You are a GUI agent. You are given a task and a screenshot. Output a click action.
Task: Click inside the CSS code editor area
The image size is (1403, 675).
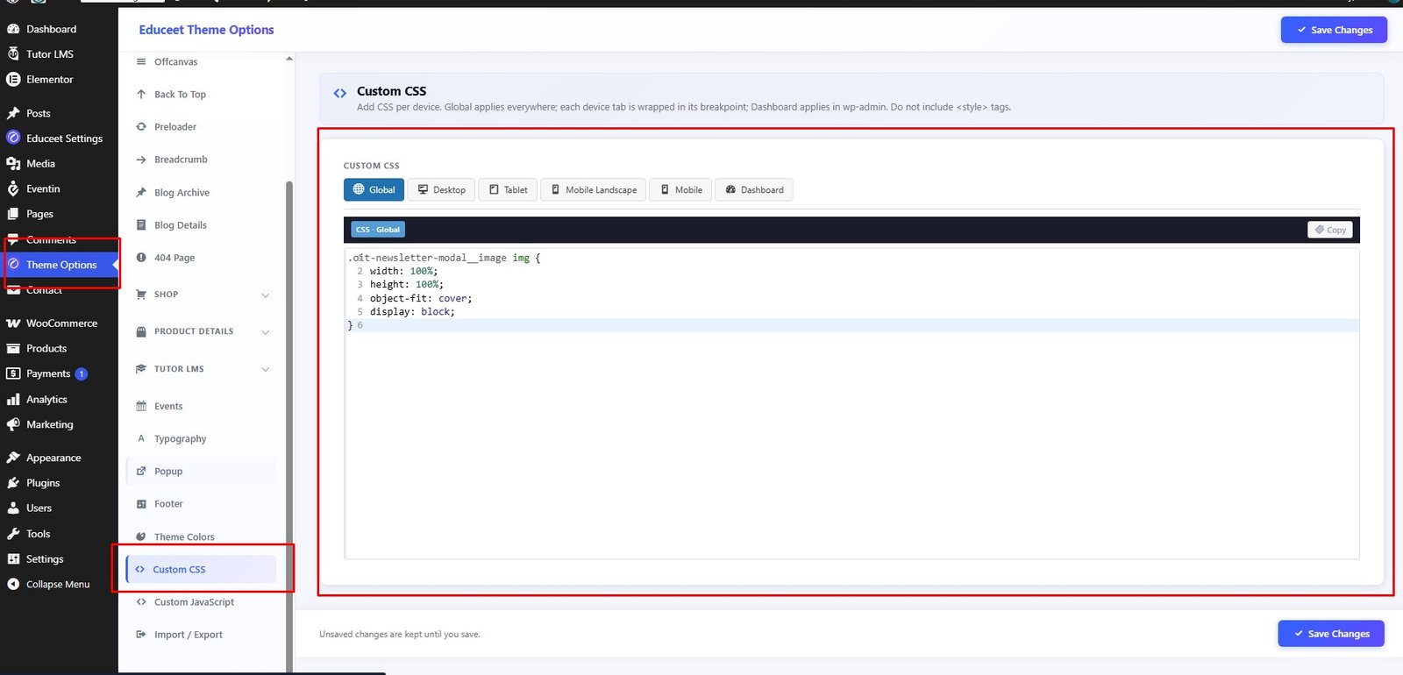point(851,403)
